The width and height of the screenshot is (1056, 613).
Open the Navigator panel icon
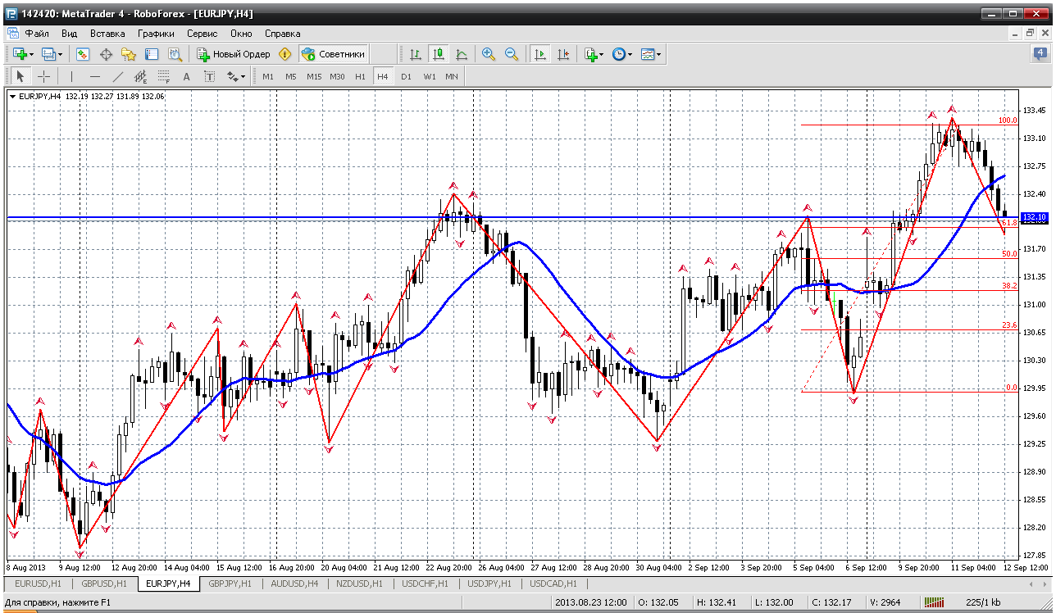(x=129, y=54)
